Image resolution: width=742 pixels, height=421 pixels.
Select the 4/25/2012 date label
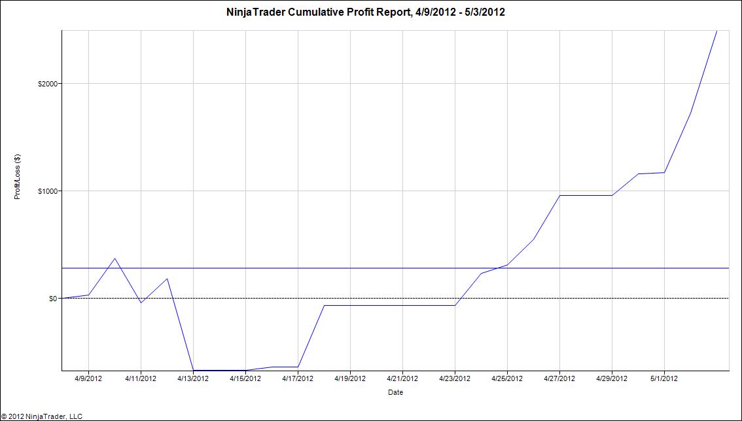pyautogui.click(x=507, y=378)
